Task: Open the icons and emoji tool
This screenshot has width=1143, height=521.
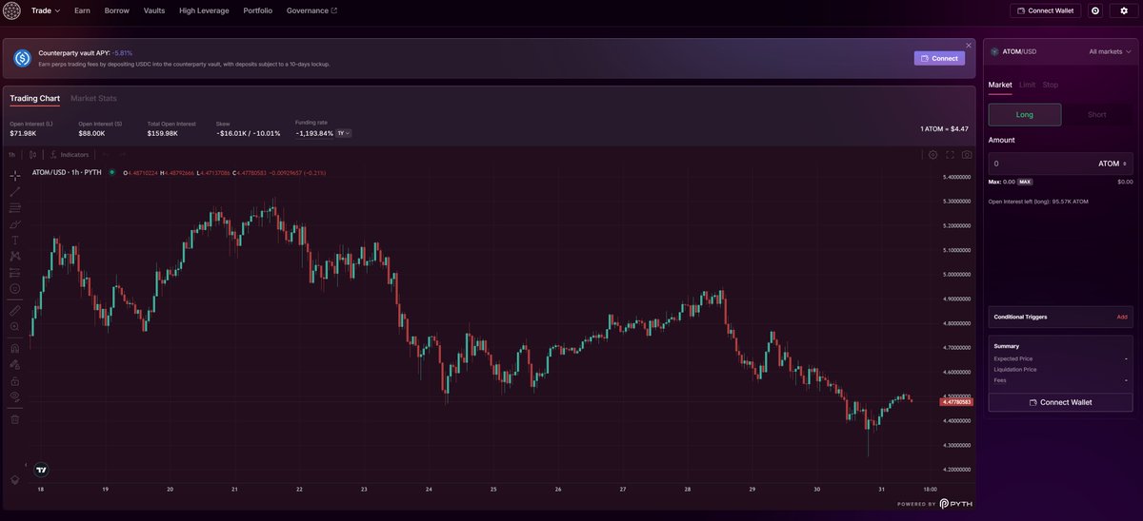Action: (15, 288)
